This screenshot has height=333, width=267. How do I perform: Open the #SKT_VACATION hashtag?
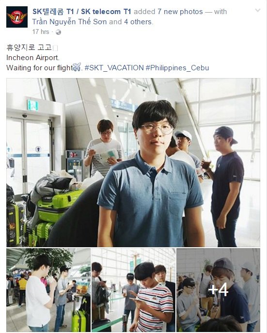click(114, 68)
